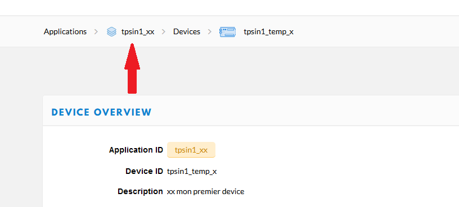Click the chevron after Devices breadcrumb
The image size is (459, 207).
pos(210,31)
